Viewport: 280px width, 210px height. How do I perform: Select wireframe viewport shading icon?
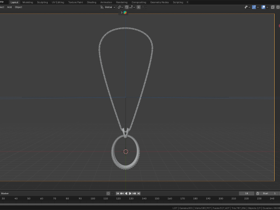pyautogui.click(x=278, y=7)
